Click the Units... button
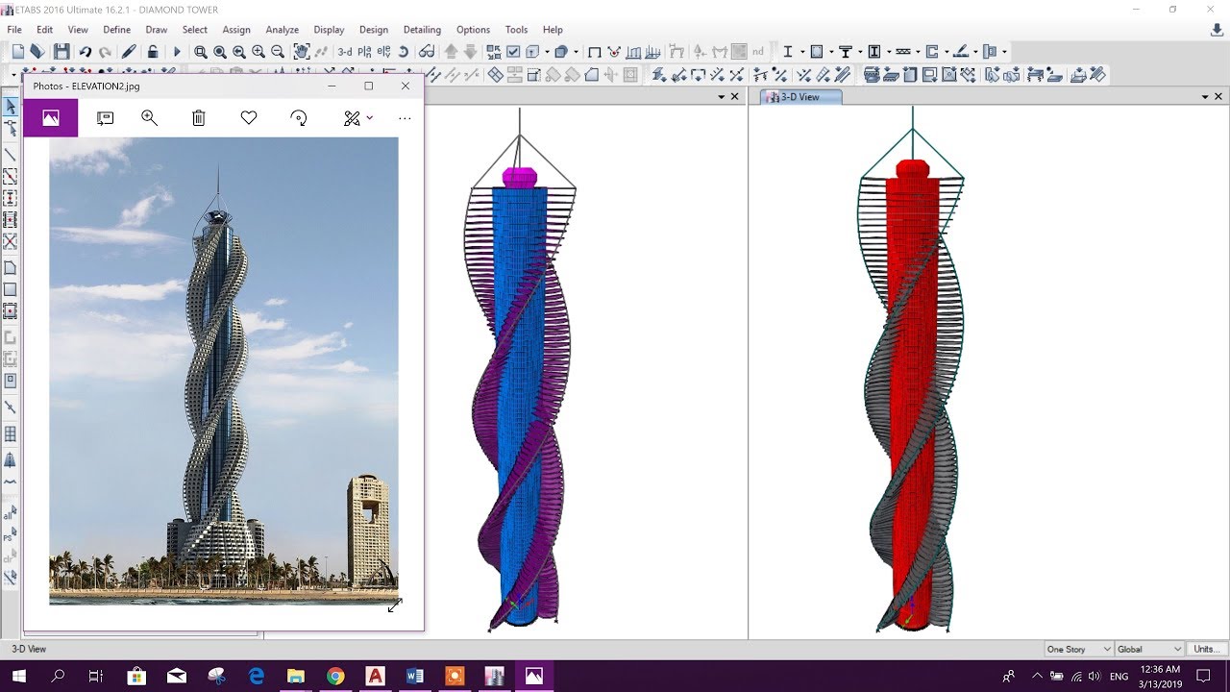Screen dimensions: 1230x692 tap(1207, 650)
